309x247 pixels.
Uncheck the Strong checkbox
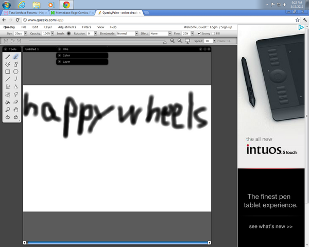pos(199,33)
